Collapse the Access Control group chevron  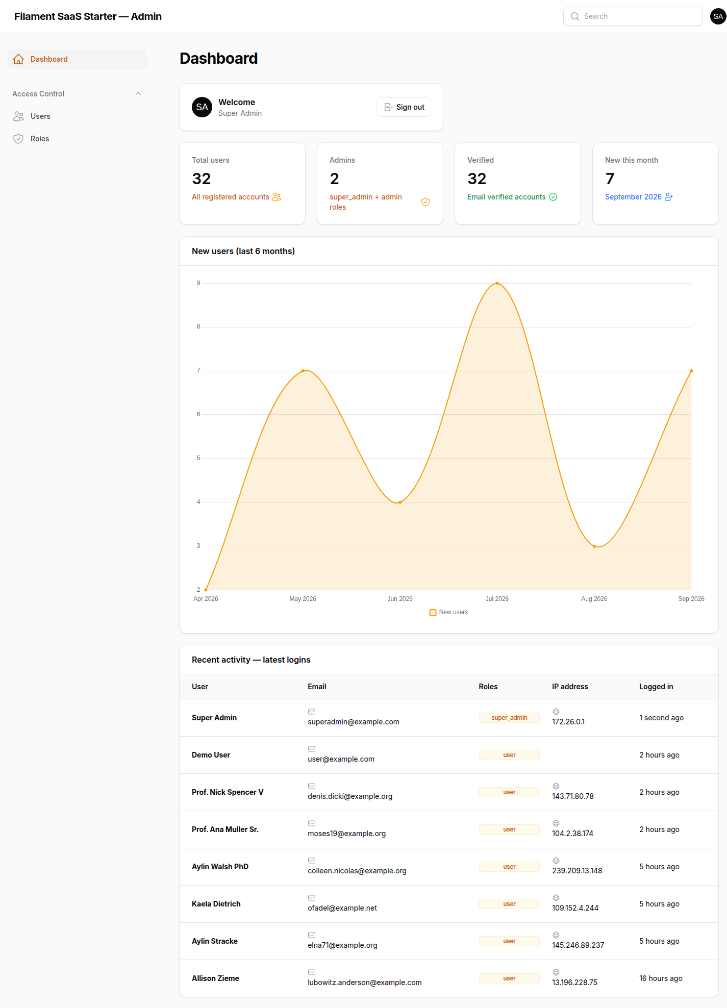[138, 94]
